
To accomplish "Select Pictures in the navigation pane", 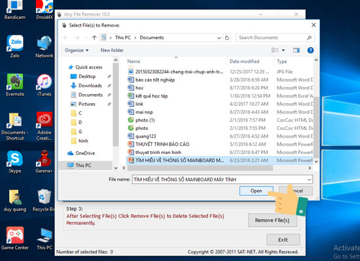I will [87, 104].
